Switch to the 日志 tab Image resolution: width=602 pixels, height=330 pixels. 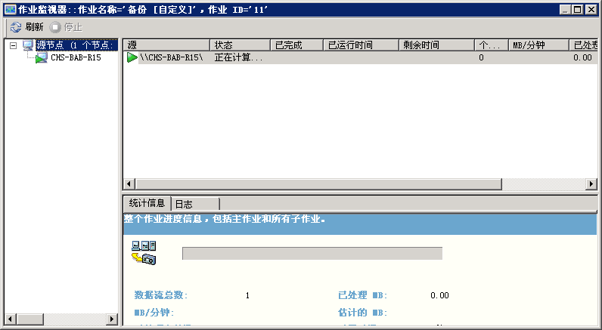(x=195, y=205)
